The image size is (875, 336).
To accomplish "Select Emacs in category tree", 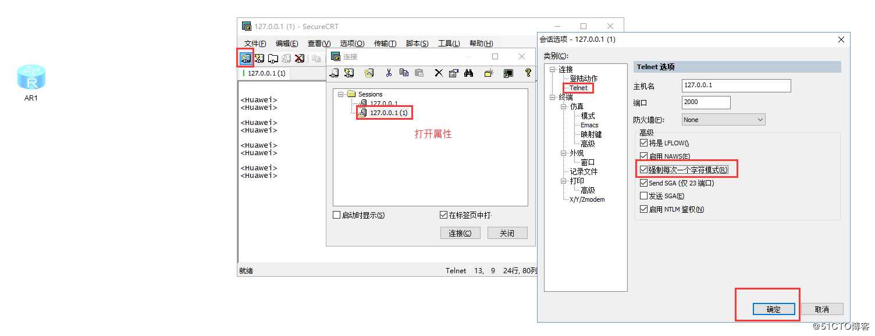I will [x=589, y=125].
